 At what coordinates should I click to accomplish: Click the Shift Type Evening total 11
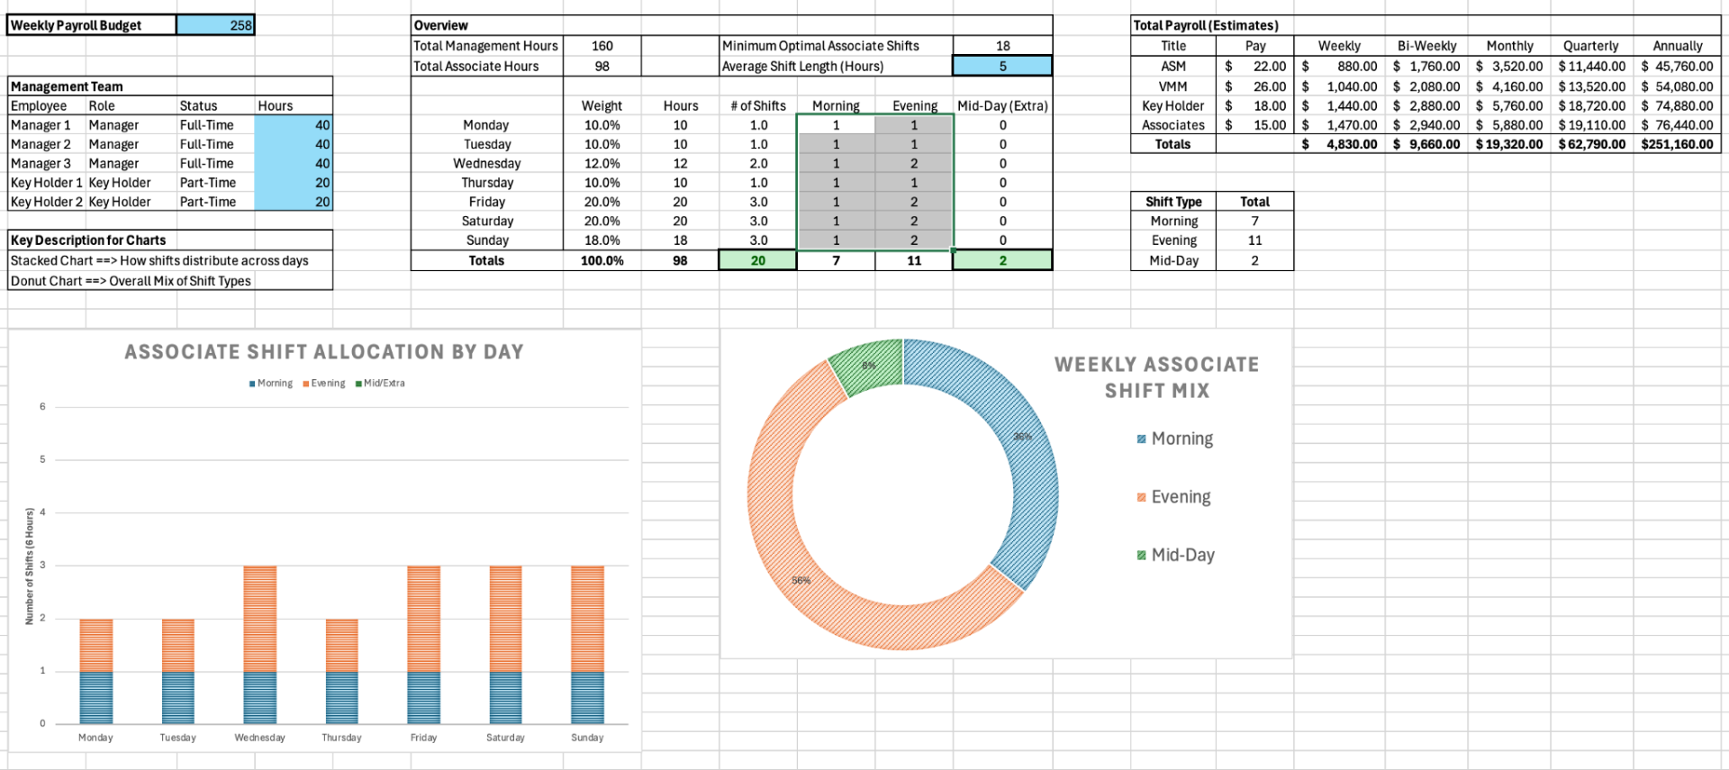tap(1254, 240)
